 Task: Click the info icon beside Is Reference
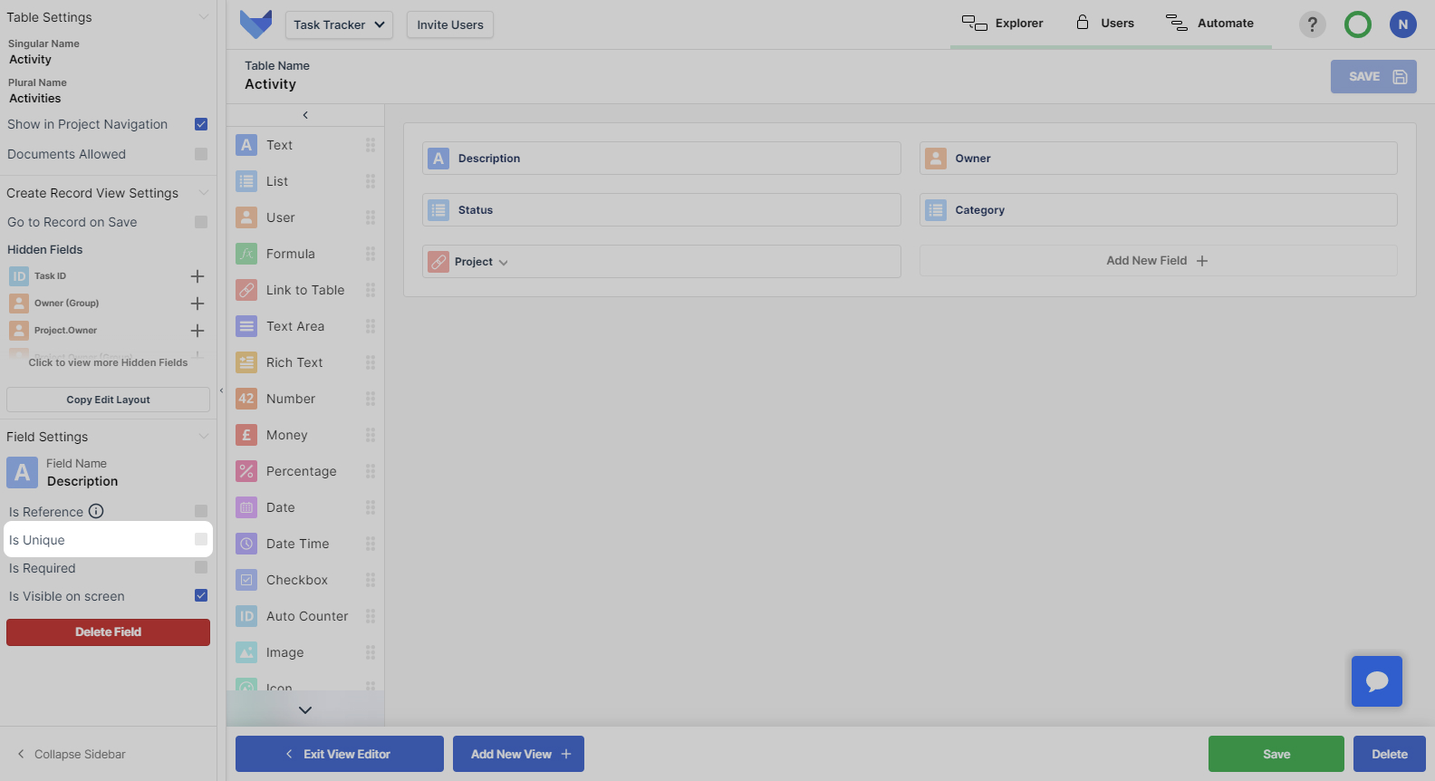(x=96, y=511)
